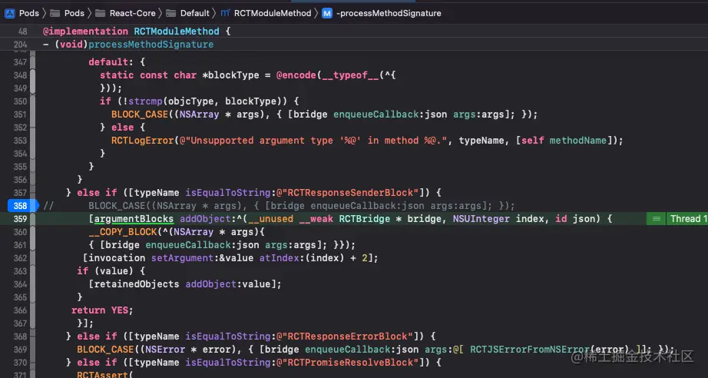Click line number 347 in the gutter
The width and height of the screenshot is (708, 378).
point(20,62)
